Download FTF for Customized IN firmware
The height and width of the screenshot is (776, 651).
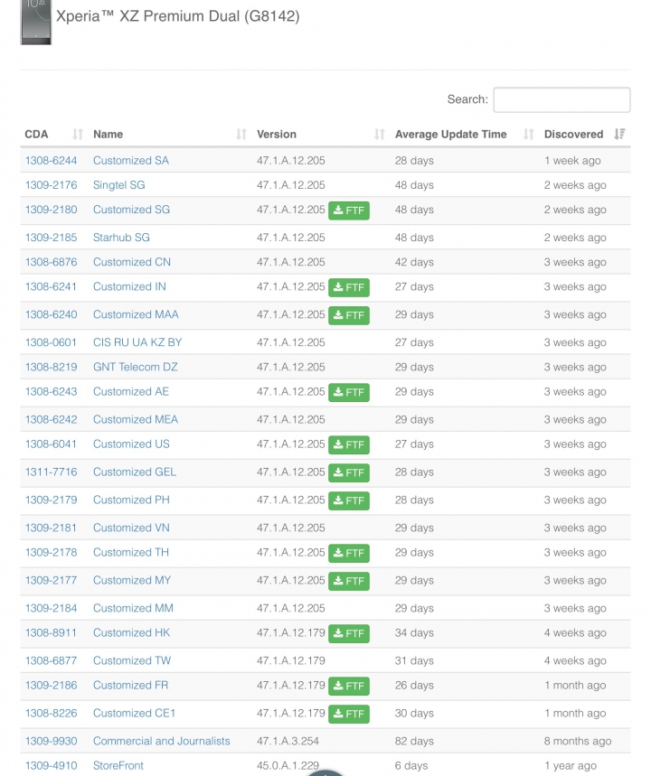349,287
